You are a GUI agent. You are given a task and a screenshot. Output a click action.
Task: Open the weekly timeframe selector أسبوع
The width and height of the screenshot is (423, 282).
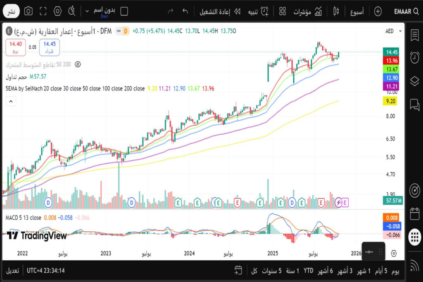(357, 11)
